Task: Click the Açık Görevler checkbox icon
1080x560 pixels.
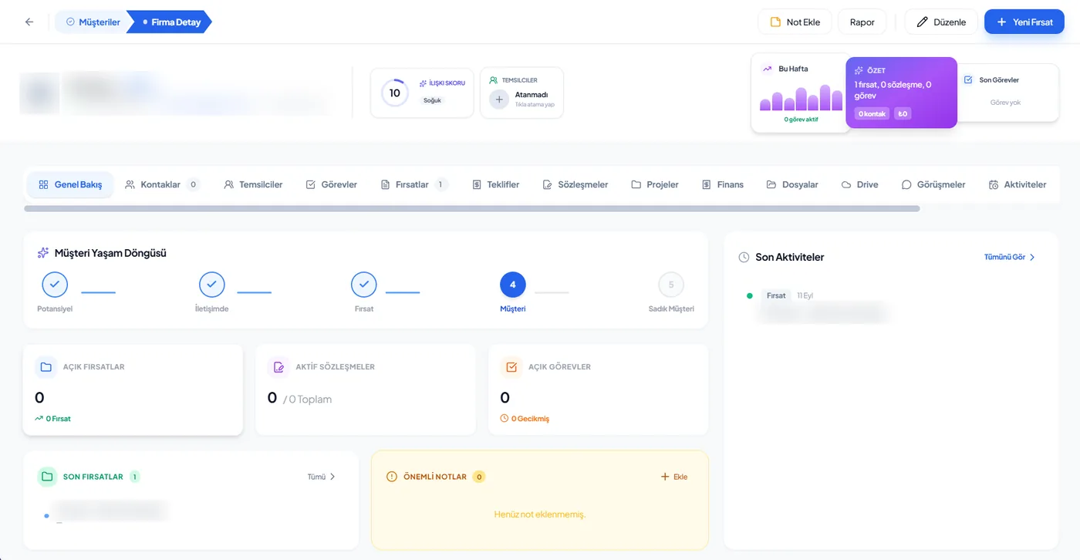Action: coord(511,367)
